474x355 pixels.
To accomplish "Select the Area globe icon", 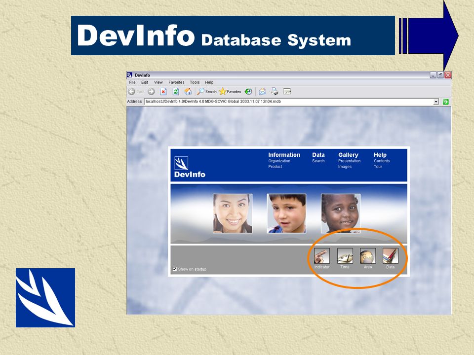I will [368, 256].
